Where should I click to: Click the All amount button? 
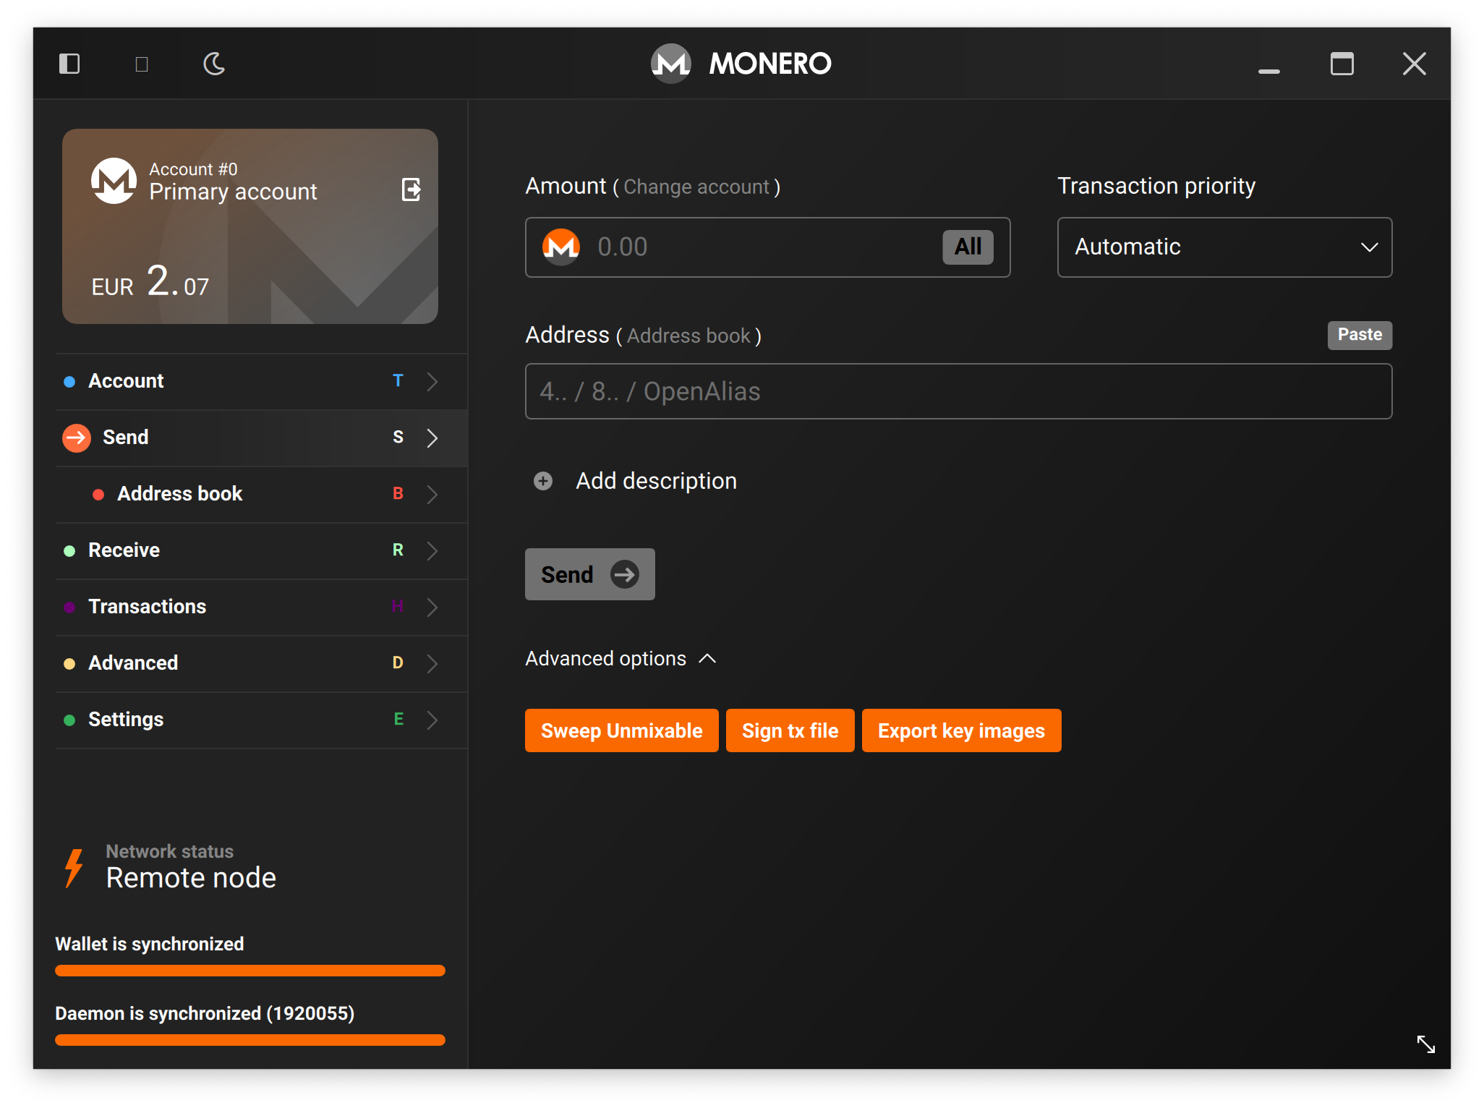[x=968, y=247]
